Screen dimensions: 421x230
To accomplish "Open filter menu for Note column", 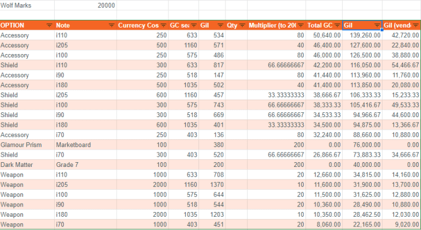I will coord(111,25).
